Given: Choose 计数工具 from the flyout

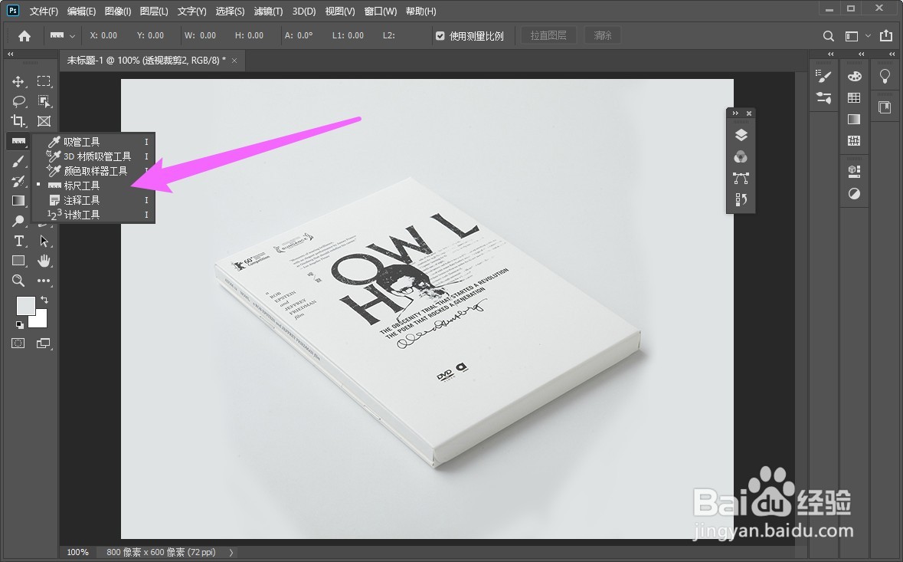Looking at the screenshot, I should (x=93, y=215).
